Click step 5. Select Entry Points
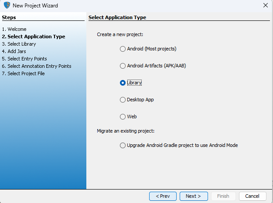The width and height of the screenshot is (273, 203). point(24,59)
